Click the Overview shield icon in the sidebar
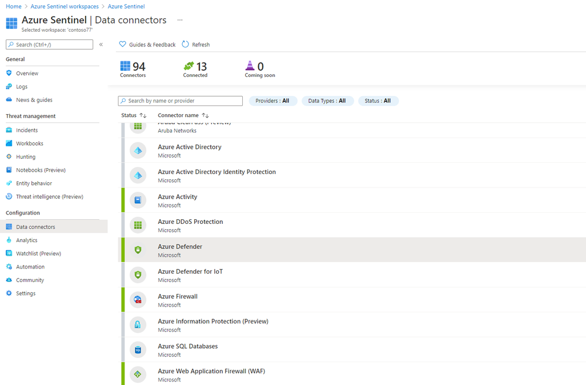The image size is (586, 385). pos(9,73)
